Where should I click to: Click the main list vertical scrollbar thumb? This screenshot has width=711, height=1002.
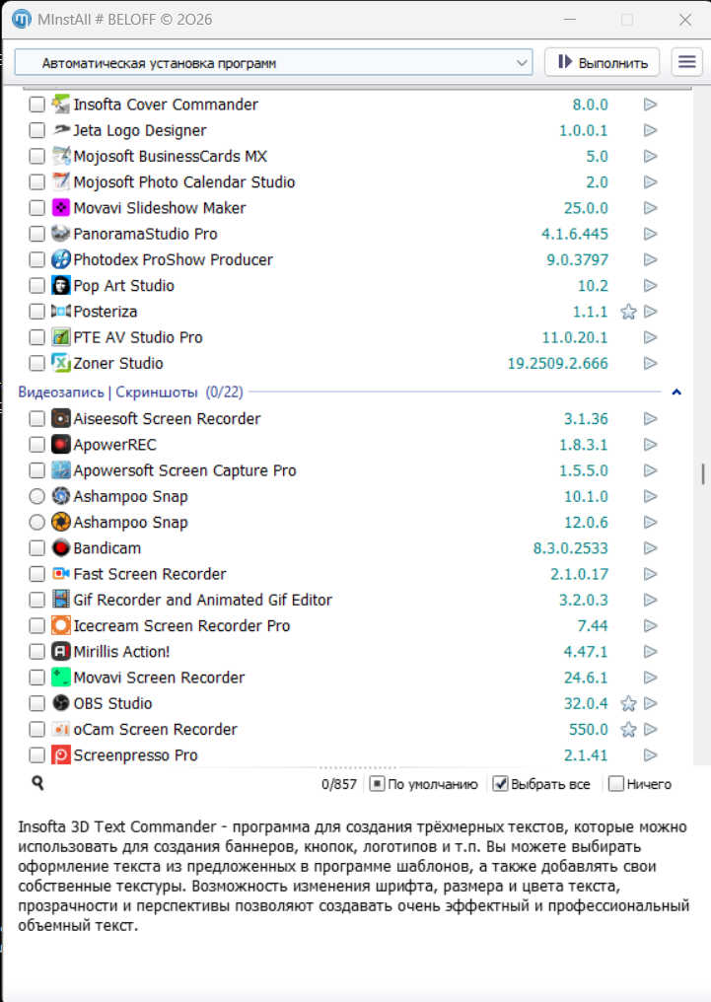click(x=703, y=474)
